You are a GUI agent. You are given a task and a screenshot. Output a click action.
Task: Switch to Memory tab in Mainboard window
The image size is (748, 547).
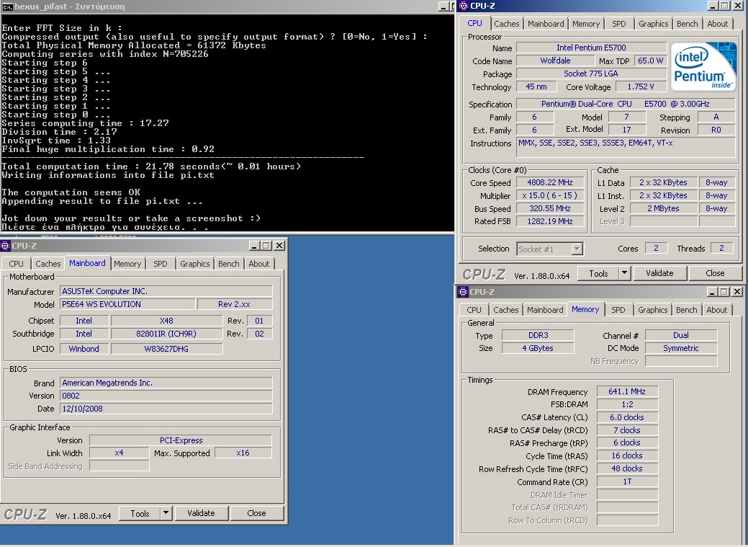127,264
